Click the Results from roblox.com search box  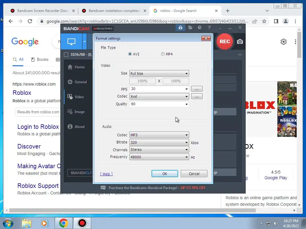point(38,112)
